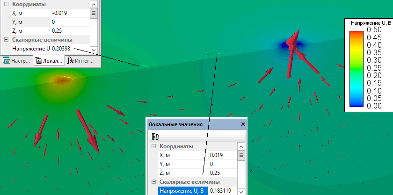Click scrollbar thumb in floating panel

click(x=241, y=156)
